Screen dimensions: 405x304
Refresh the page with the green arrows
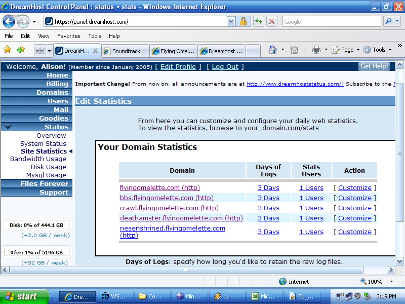(x=258, y=22)
